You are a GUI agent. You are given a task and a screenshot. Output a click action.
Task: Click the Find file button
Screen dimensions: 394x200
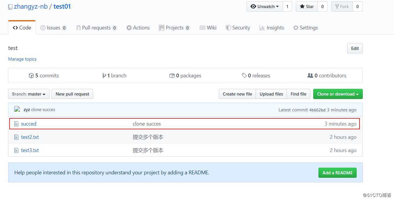(x=298, y=94)
